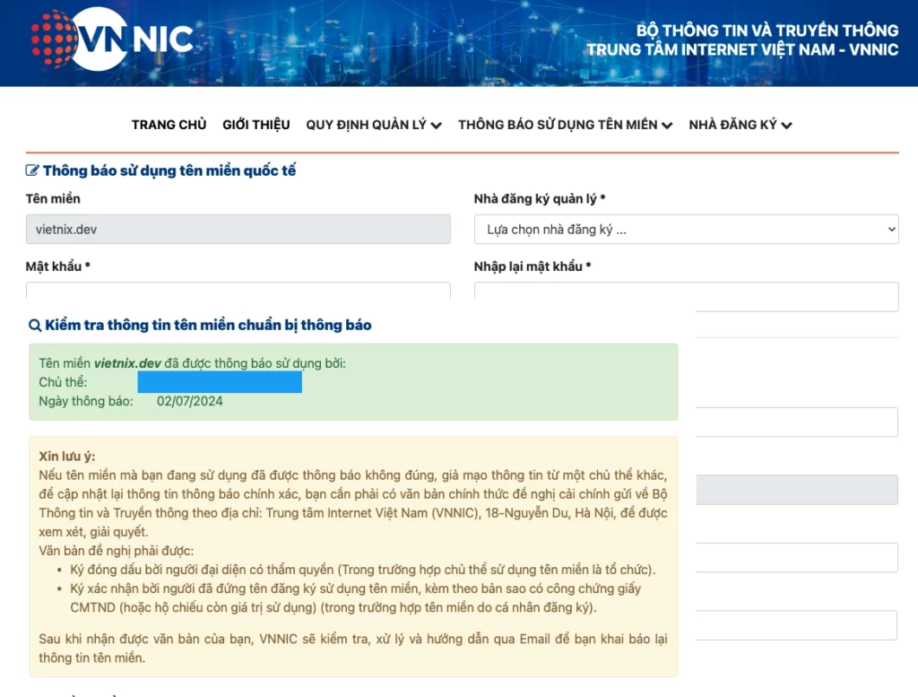Click the Kiểm tra thông tin tên miền heading
This screenshot has width=918, height=697.
coord(208,326)
